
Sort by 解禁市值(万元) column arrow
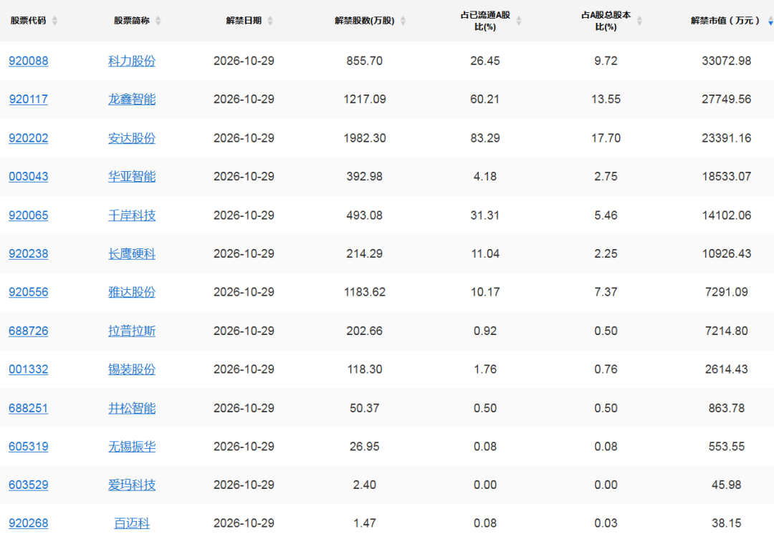pyautogui.click(x=770, y=21)
